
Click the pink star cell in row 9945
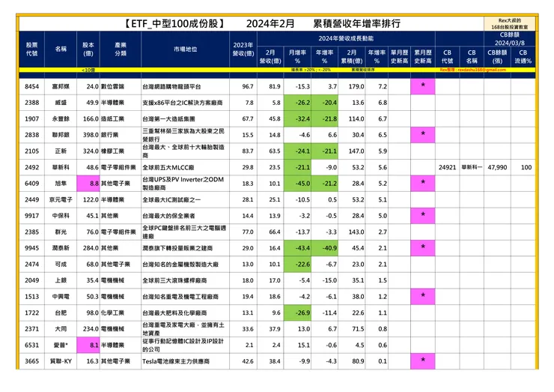[422, 248]
